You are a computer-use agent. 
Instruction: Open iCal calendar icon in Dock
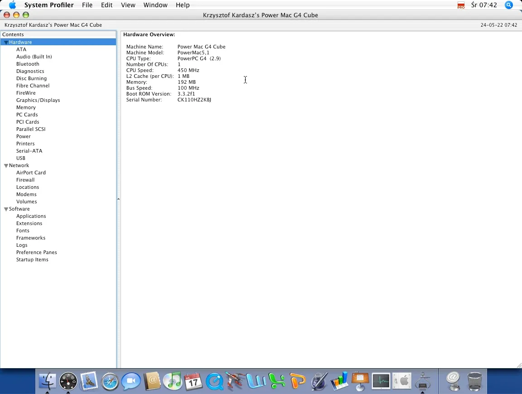(x=193, y=381)
